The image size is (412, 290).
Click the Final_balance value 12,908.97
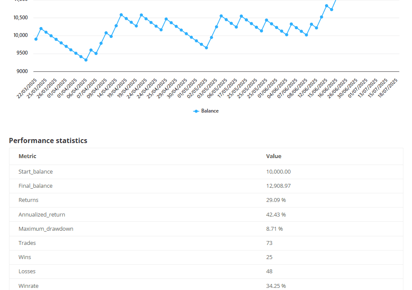tap(278, 186)
